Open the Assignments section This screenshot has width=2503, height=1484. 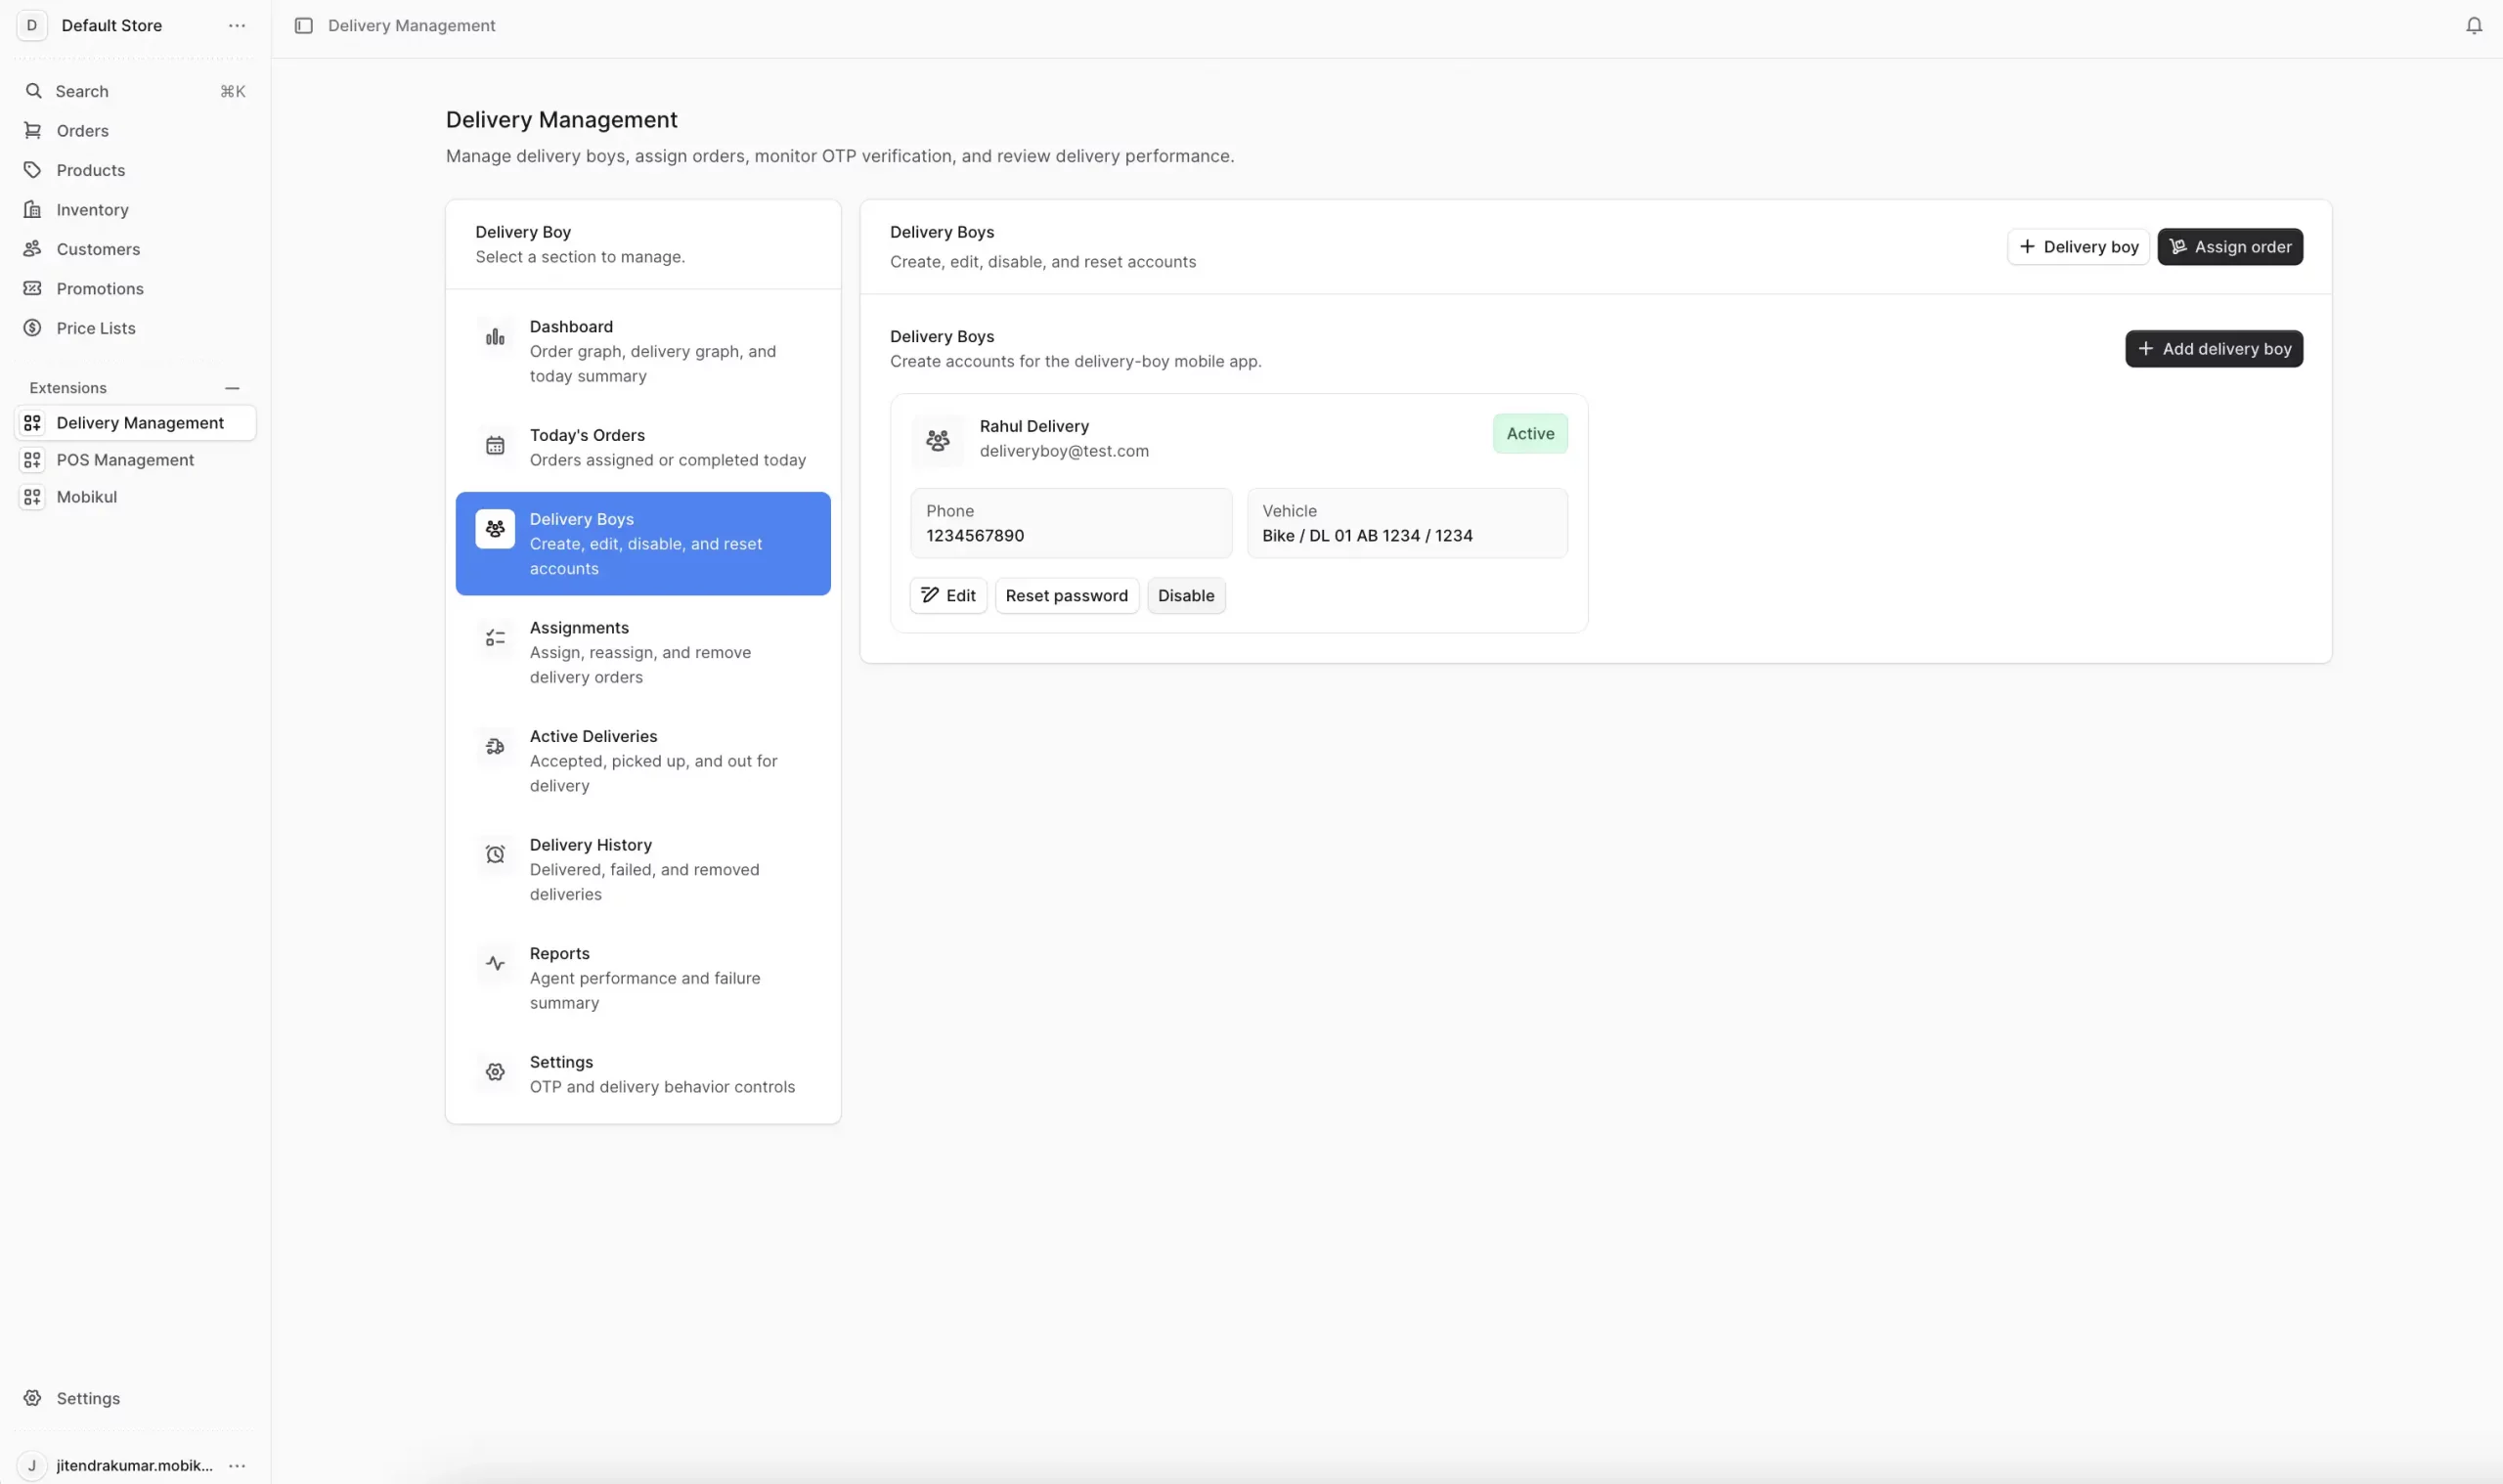pos(643,652)
